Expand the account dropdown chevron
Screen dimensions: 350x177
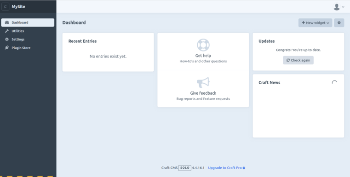[343, 7]
